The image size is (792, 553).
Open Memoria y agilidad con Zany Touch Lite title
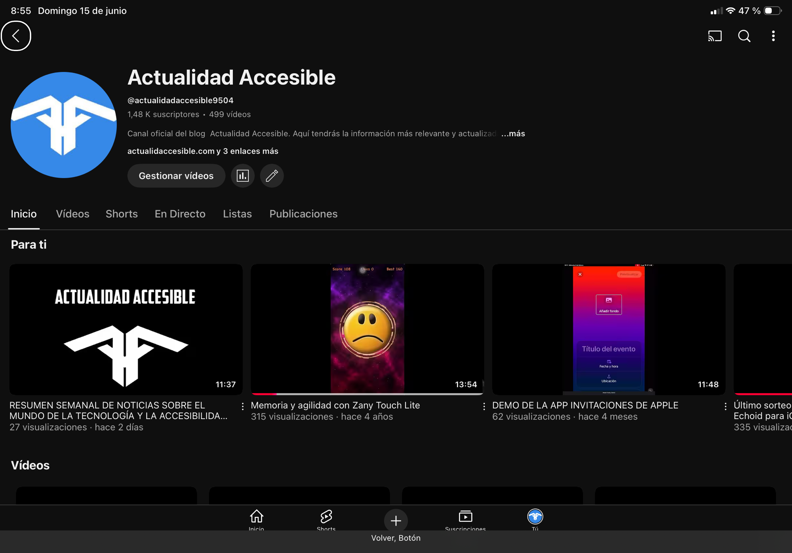(335, 405)
